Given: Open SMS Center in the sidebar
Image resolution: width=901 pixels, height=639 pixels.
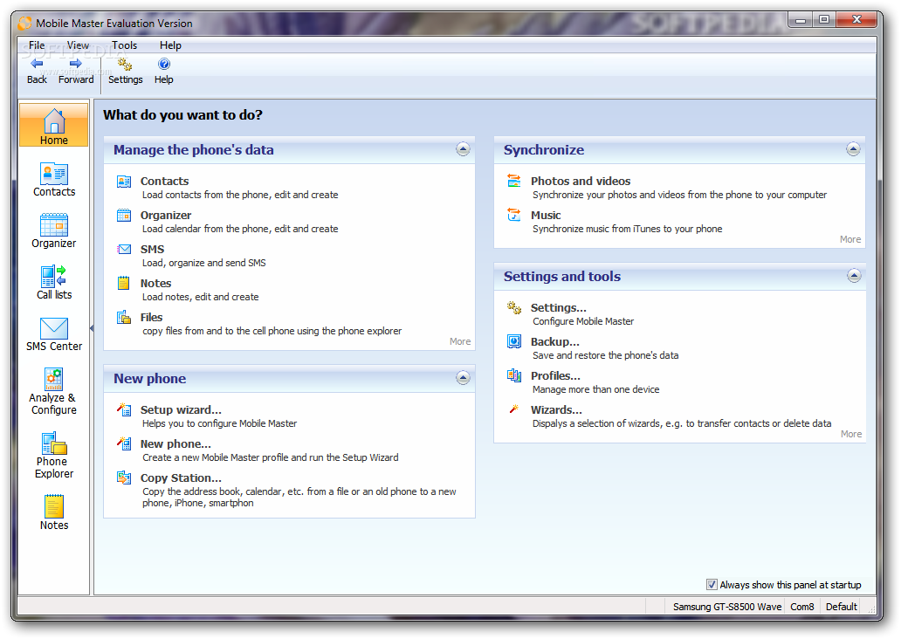Looking at the screenshot, I should tap(53, 333).
